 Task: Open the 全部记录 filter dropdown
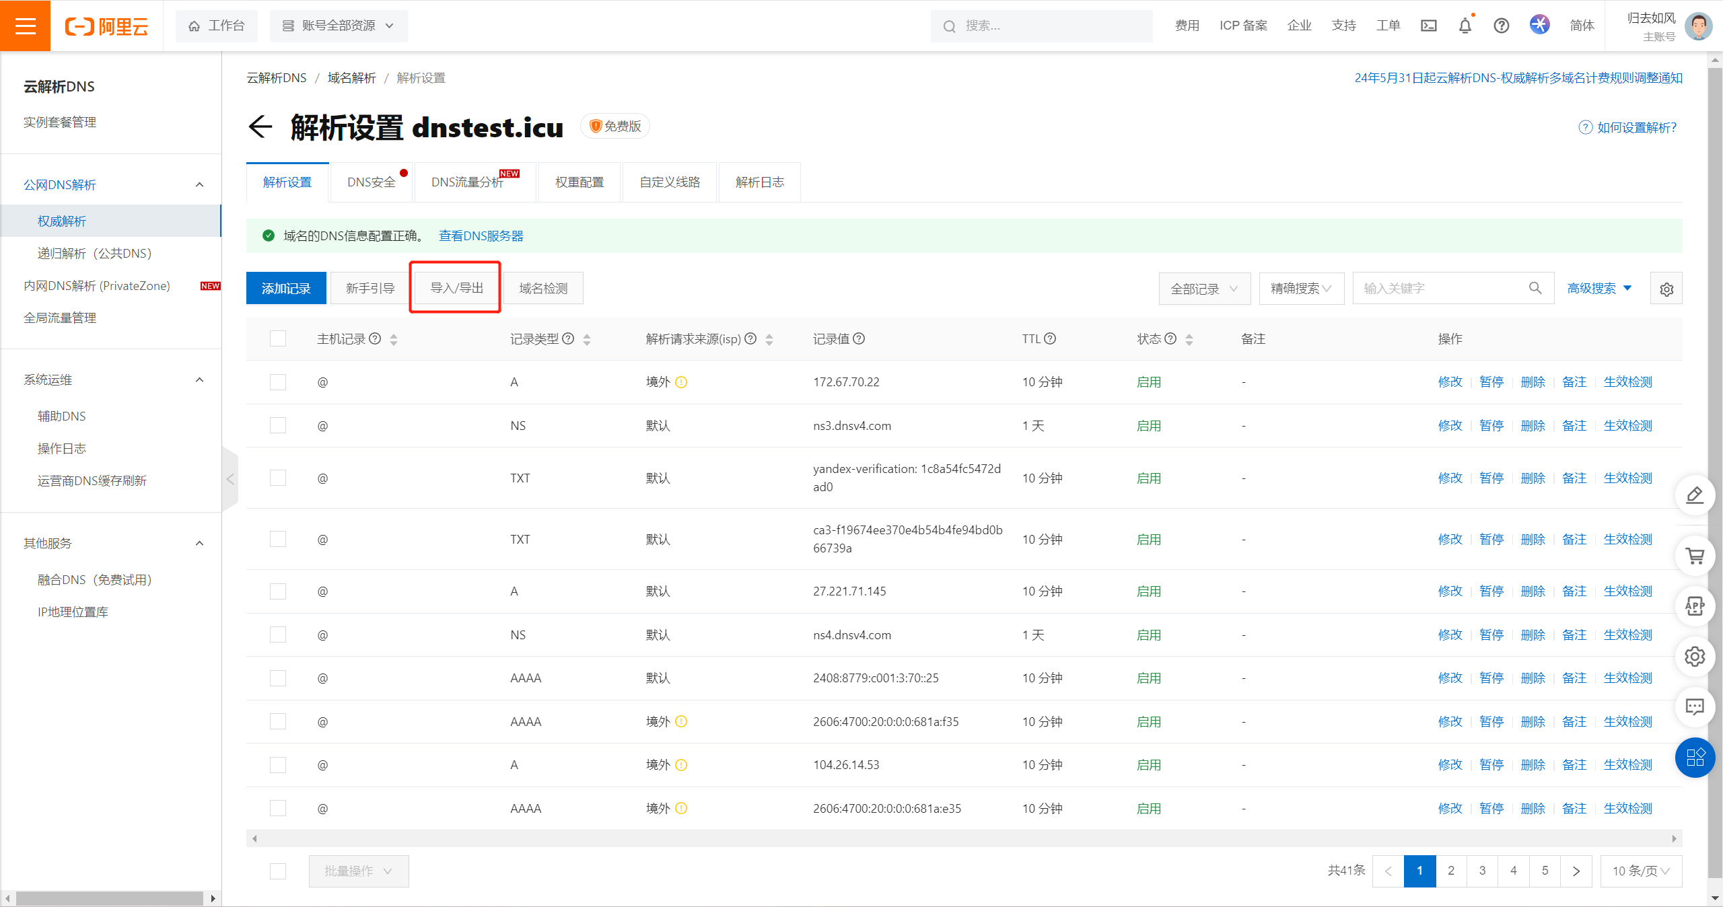coord(1204,289)
